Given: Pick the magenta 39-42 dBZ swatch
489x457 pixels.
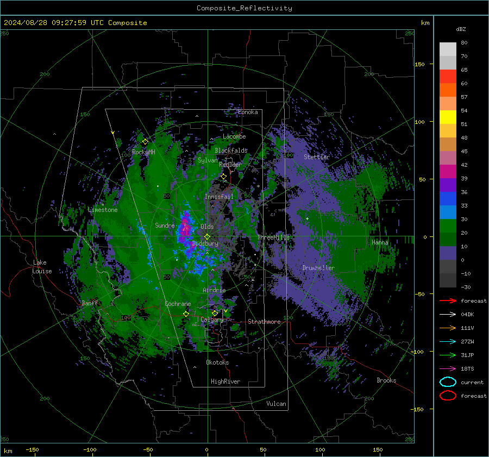Looking at the screenshot, I should pos(448,172).
